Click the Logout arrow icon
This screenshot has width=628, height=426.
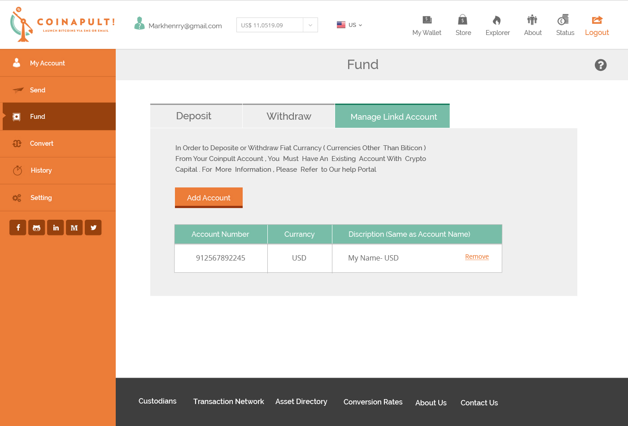click(597, 20)
